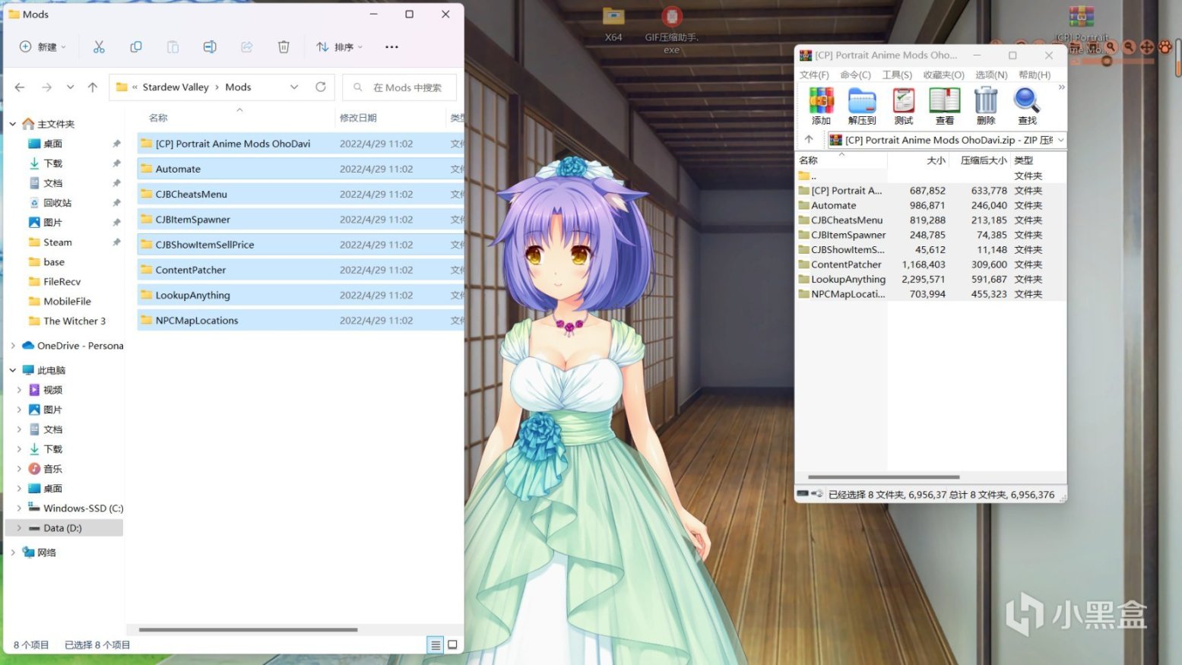This screenshot has height=665, width=1182.
Task: Open the three-dots See more menu
Action: pos(391,47)
